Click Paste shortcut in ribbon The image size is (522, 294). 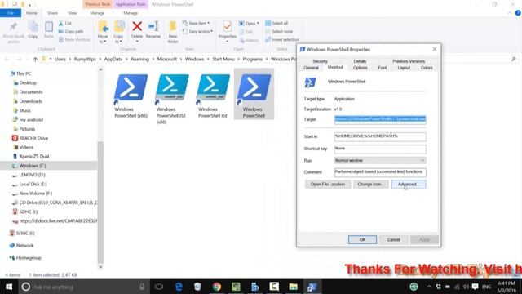(74, 40)
